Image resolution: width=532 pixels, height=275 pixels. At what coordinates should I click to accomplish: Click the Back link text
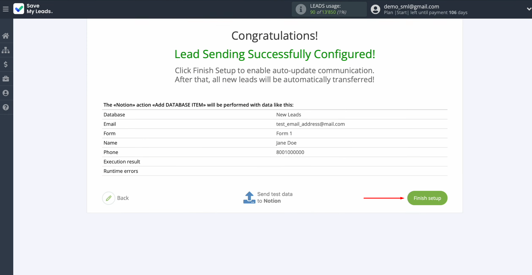tap(123, 198)
